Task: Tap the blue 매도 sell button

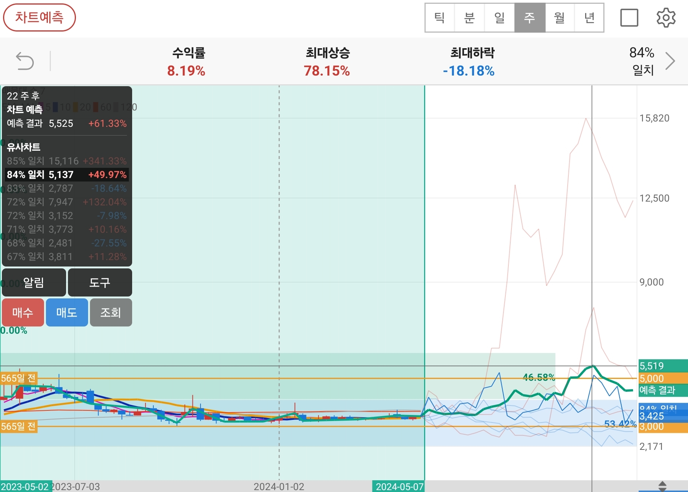Action: coord(67,312)
